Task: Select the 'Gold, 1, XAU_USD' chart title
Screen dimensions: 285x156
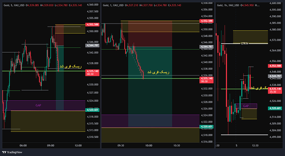Action: pyautogui.click(x=113, y=5)
